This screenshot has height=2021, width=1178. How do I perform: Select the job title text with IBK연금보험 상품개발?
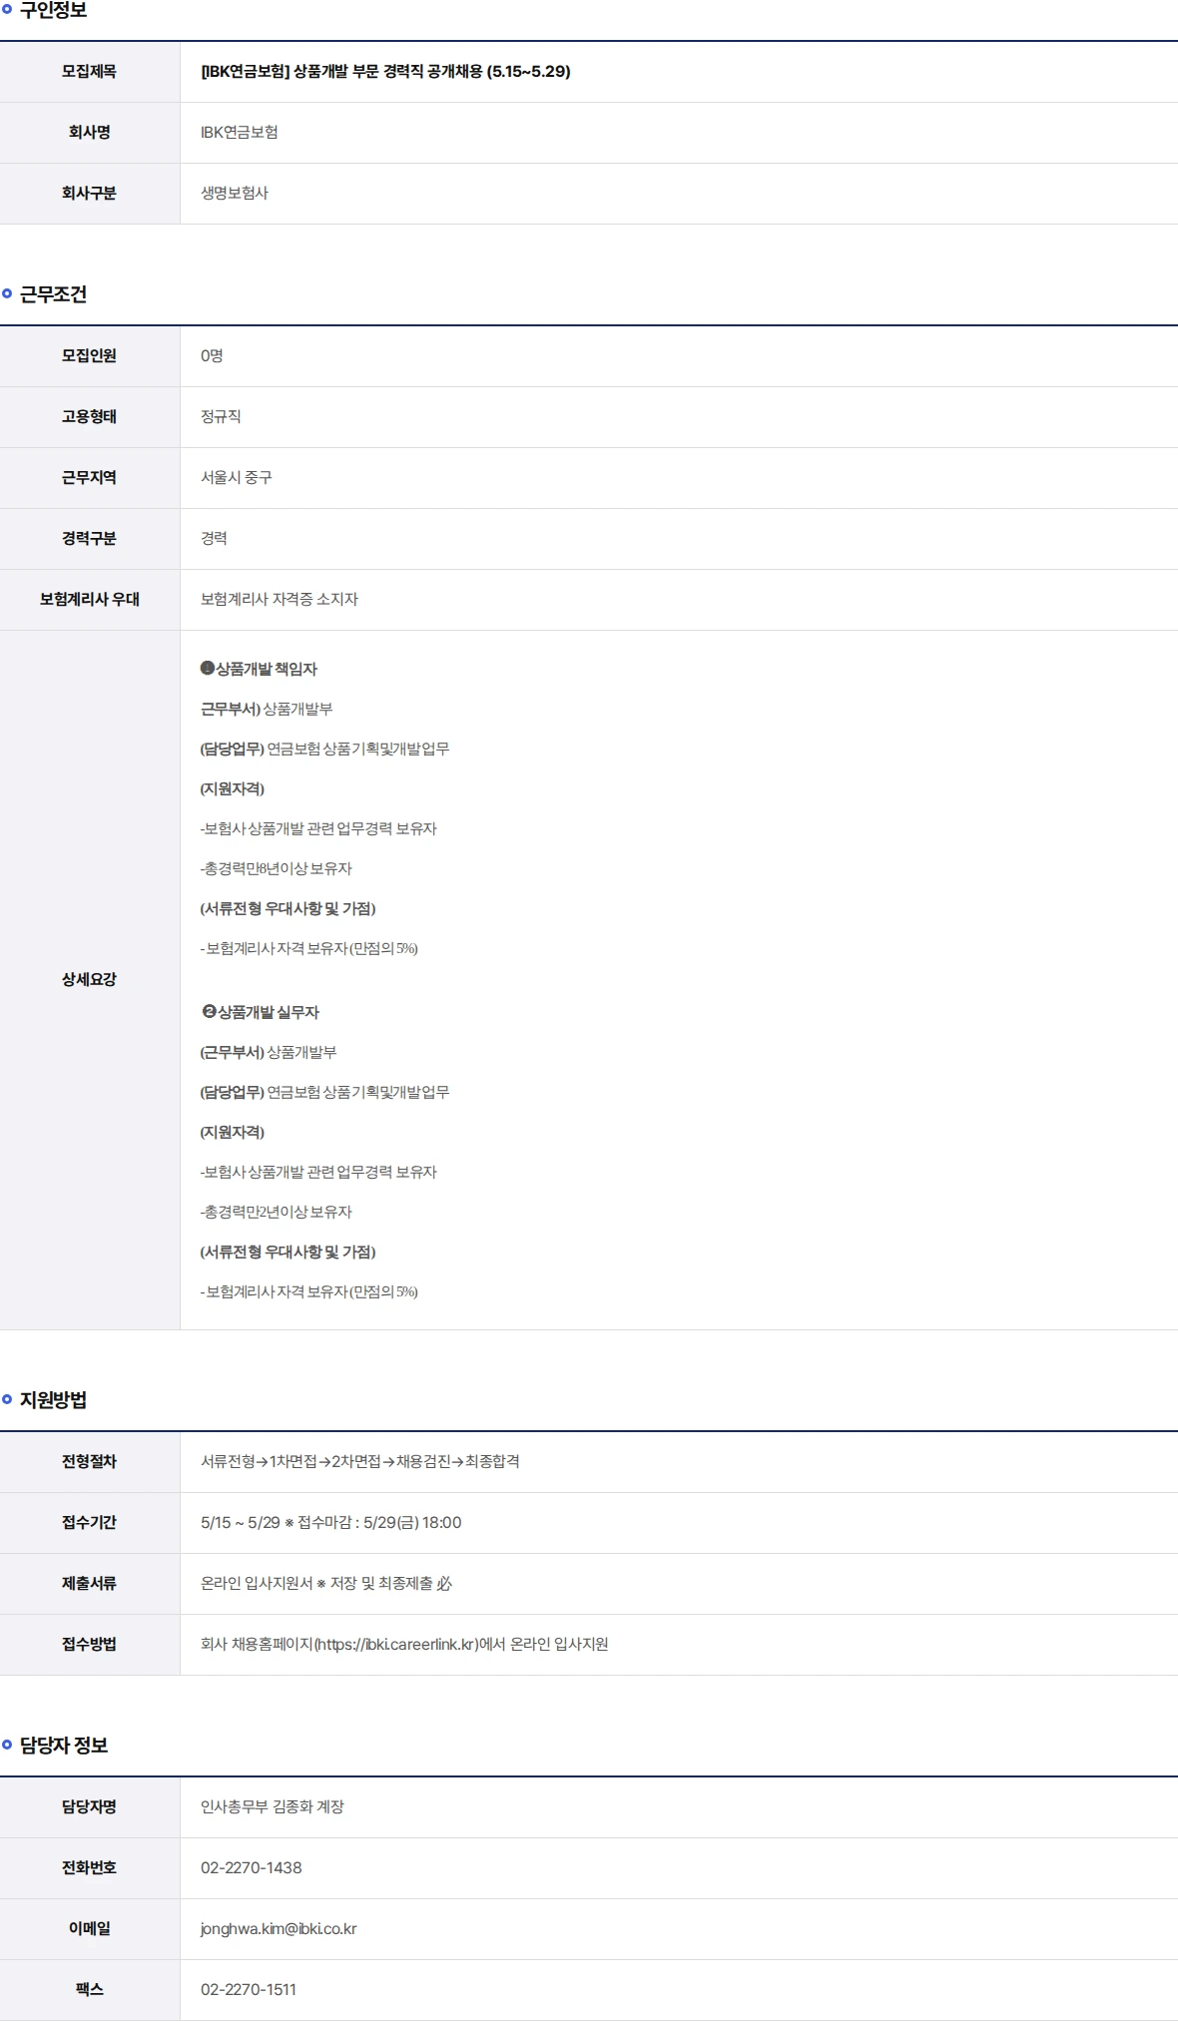(x=385, y=72)
